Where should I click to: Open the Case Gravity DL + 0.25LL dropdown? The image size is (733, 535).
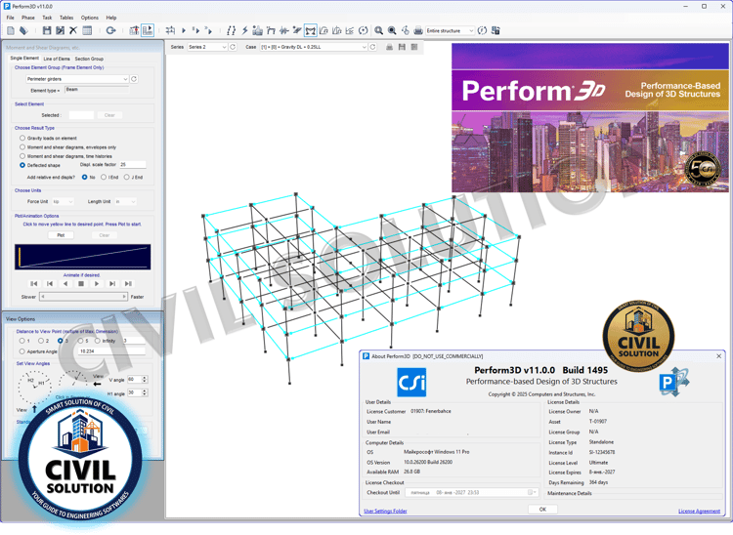click(314, 47)
